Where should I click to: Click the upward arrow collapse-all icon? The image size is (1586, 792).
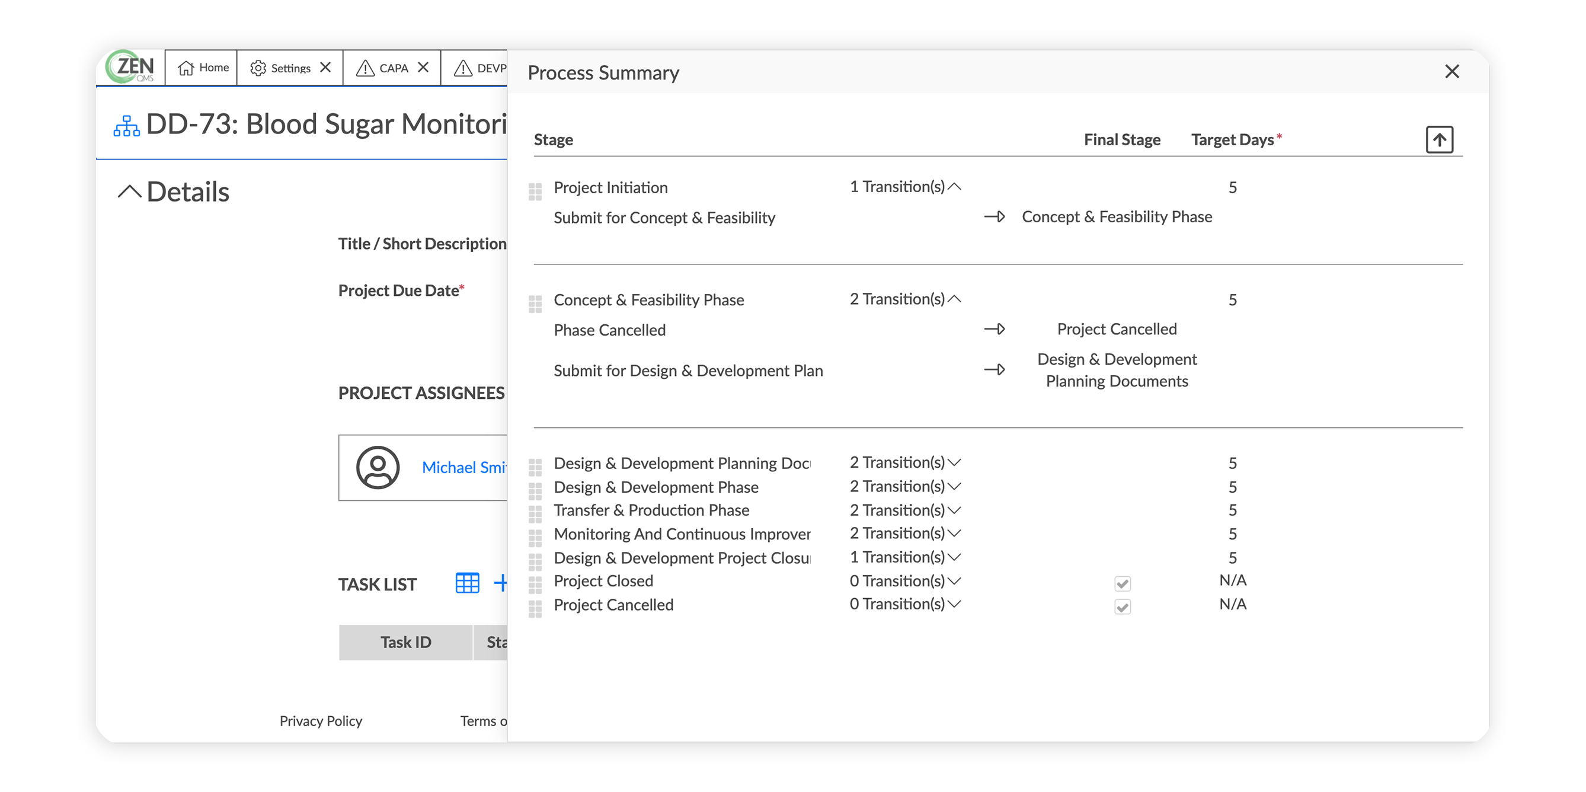click(1439, 140)
